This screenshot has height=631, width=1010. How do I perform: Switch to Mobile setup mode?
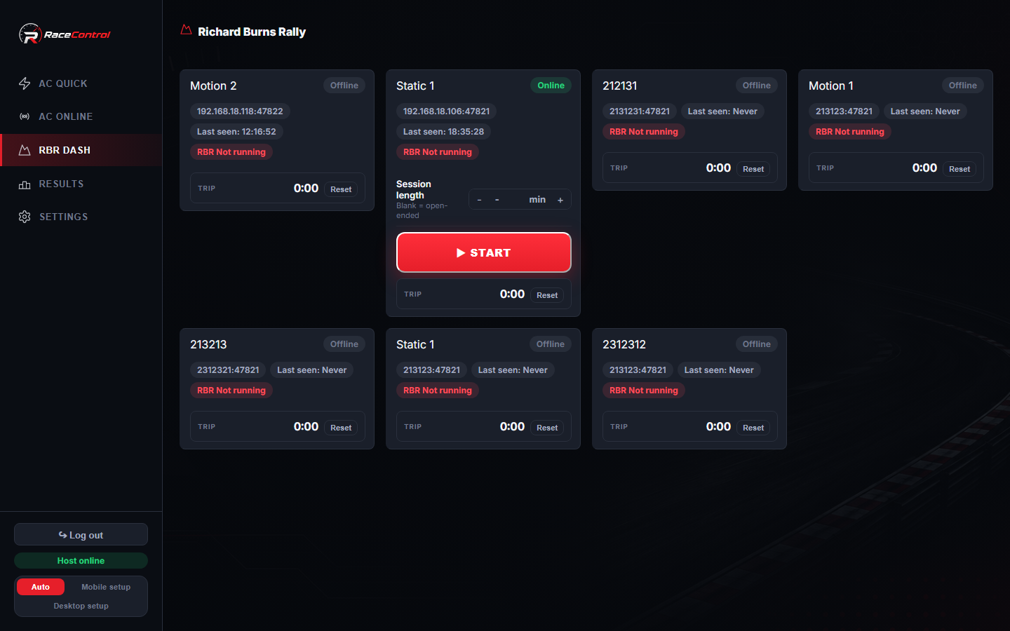106,587
